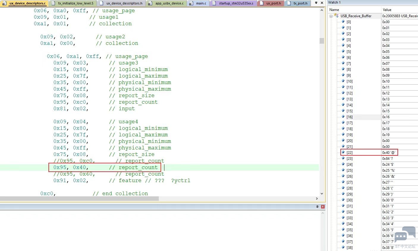Click the Value column header in Watch 1
Screen dimensions: 418x251
[x=400, y=10]
